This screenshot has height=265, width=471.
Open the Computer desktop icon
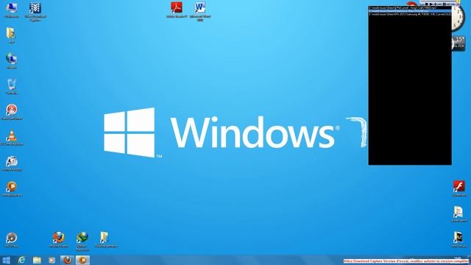pyautogui.click(x=12, y=10)
